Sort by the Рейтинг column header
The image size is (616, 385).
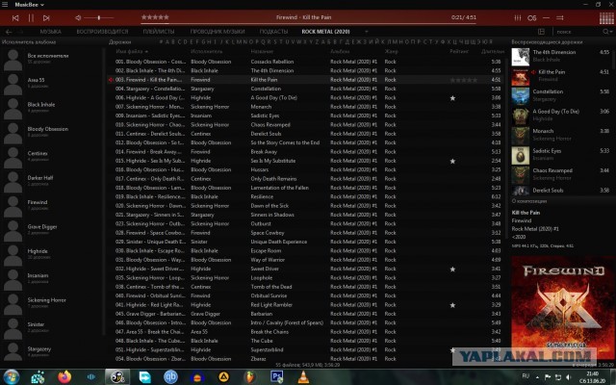click(x=459, y=51)
